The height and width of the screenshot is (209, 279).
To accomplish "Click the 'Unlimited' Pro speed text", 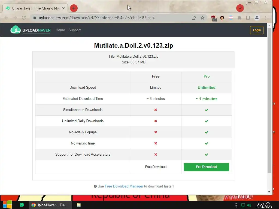I will [x=207, y=88].
